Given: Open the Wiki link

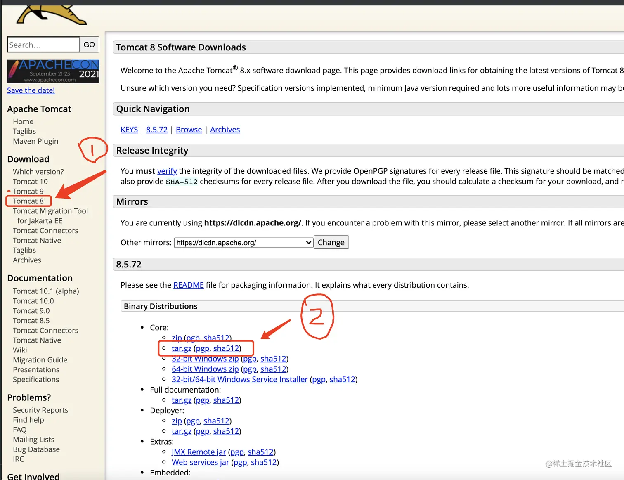Looking at the screenshot, I should (20, 350).
